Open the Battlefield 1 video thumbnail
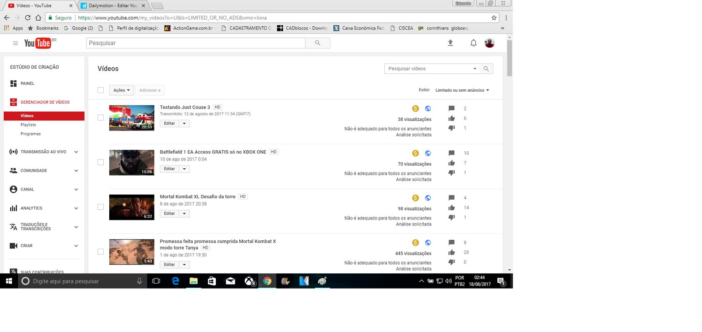The width and height of the screenshot is (702, 332). pos(132,162)
